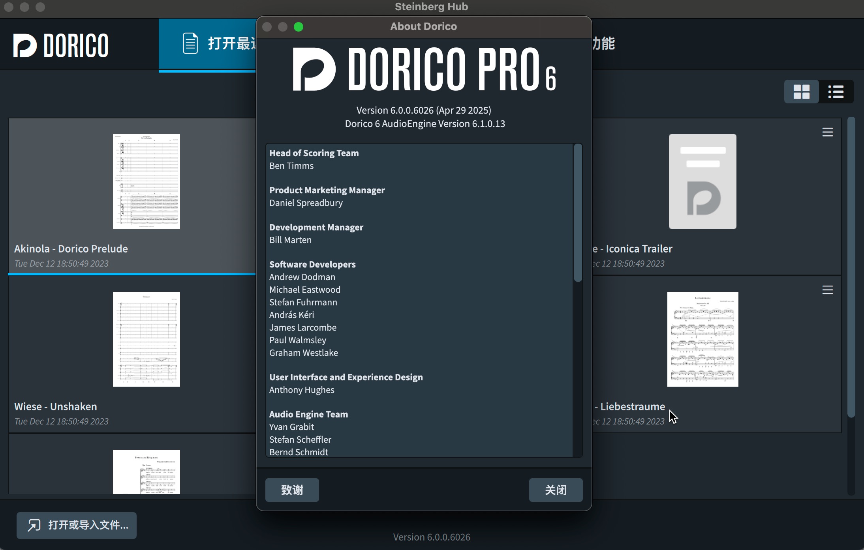Click the name Stefan Scheffler
This screenshot has width=864, height=550.
coord(300,440)
